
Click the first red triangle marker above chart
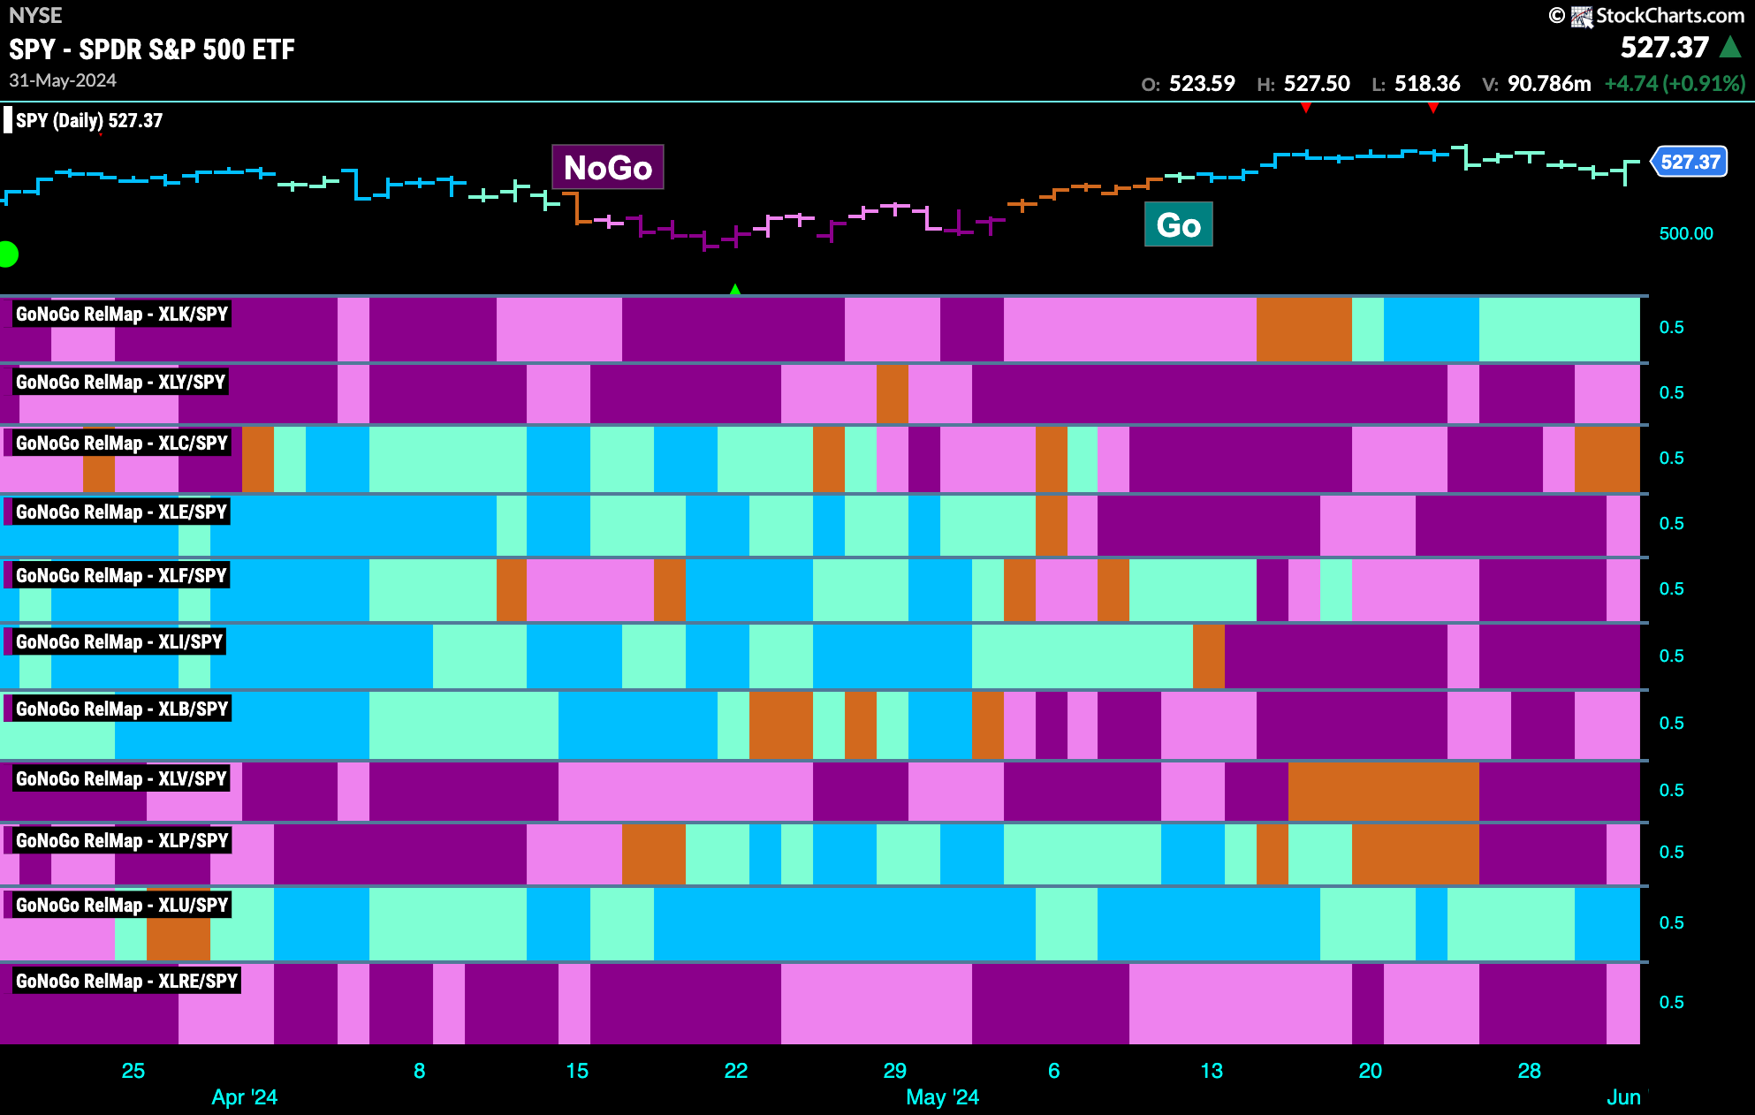click(1306, 108)
